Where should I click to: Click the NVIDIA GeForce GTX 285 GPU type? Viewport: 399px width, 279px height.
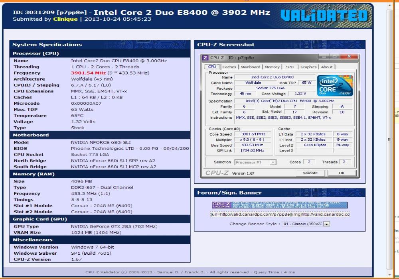[114, 226]
